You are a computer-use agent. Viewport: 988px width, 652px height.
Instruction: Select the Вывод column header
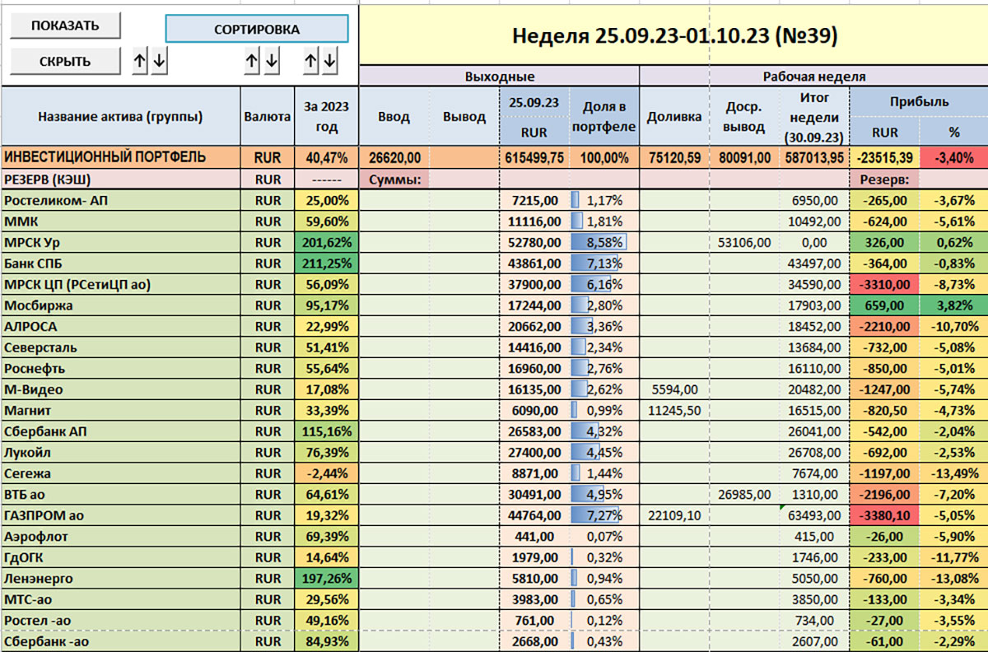tap(464, 117)
